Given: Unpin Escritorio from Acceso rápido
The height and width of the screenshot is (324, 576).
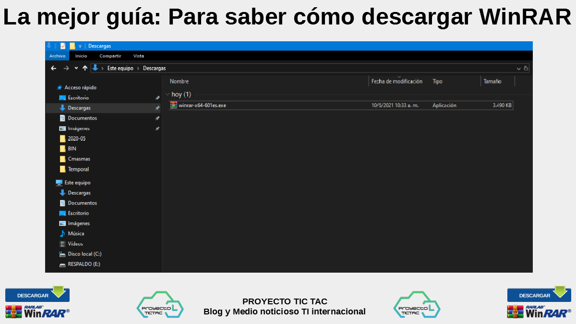Looking at the screenshot, I should (x=157, y=98).
